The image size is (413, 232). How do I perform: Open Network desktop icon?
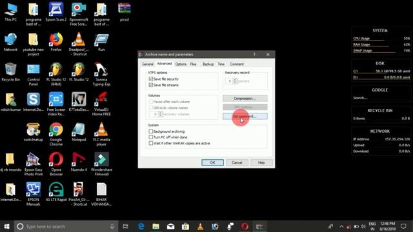[x=10, y=42]
